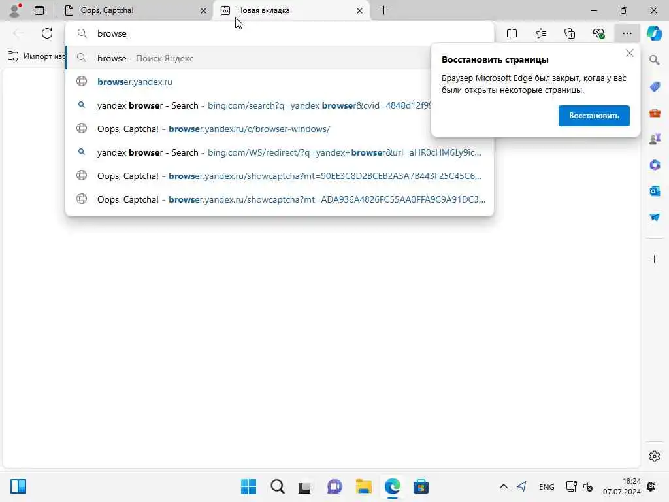Show hidden tray icons chevron
Viewport: 669px width, 502px height.
click(504, 486)
